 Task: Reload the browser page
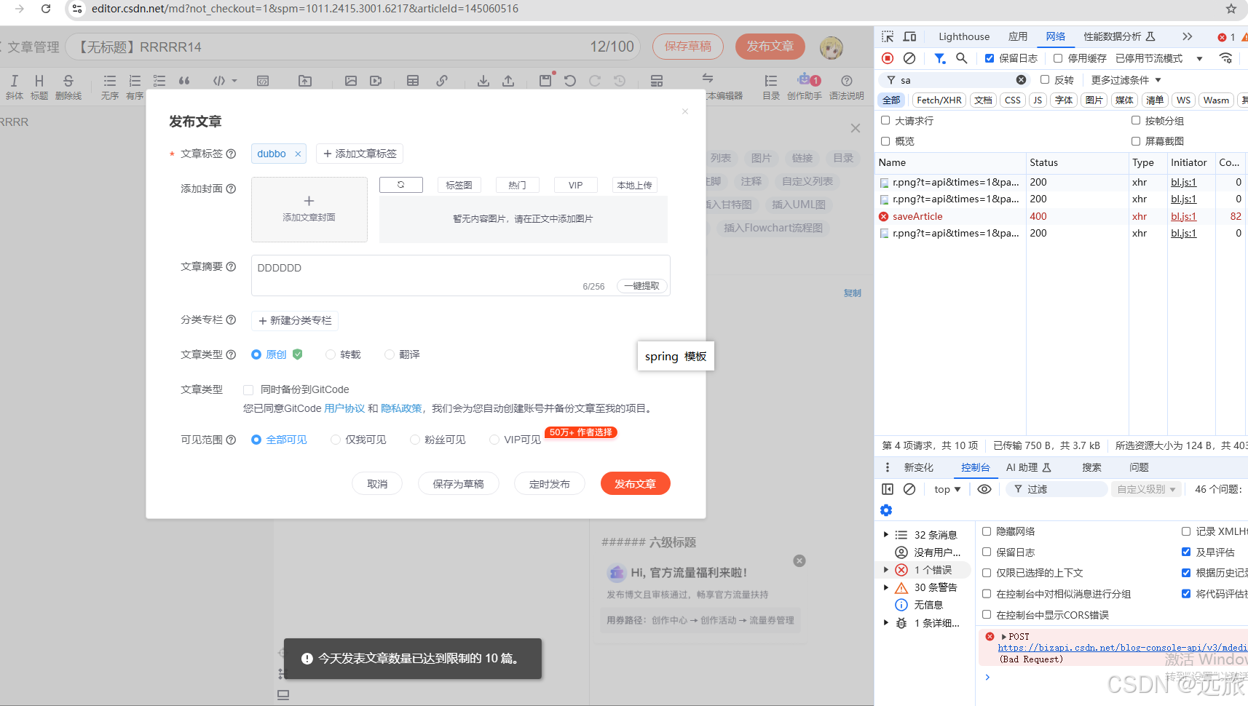coord(46,9)
